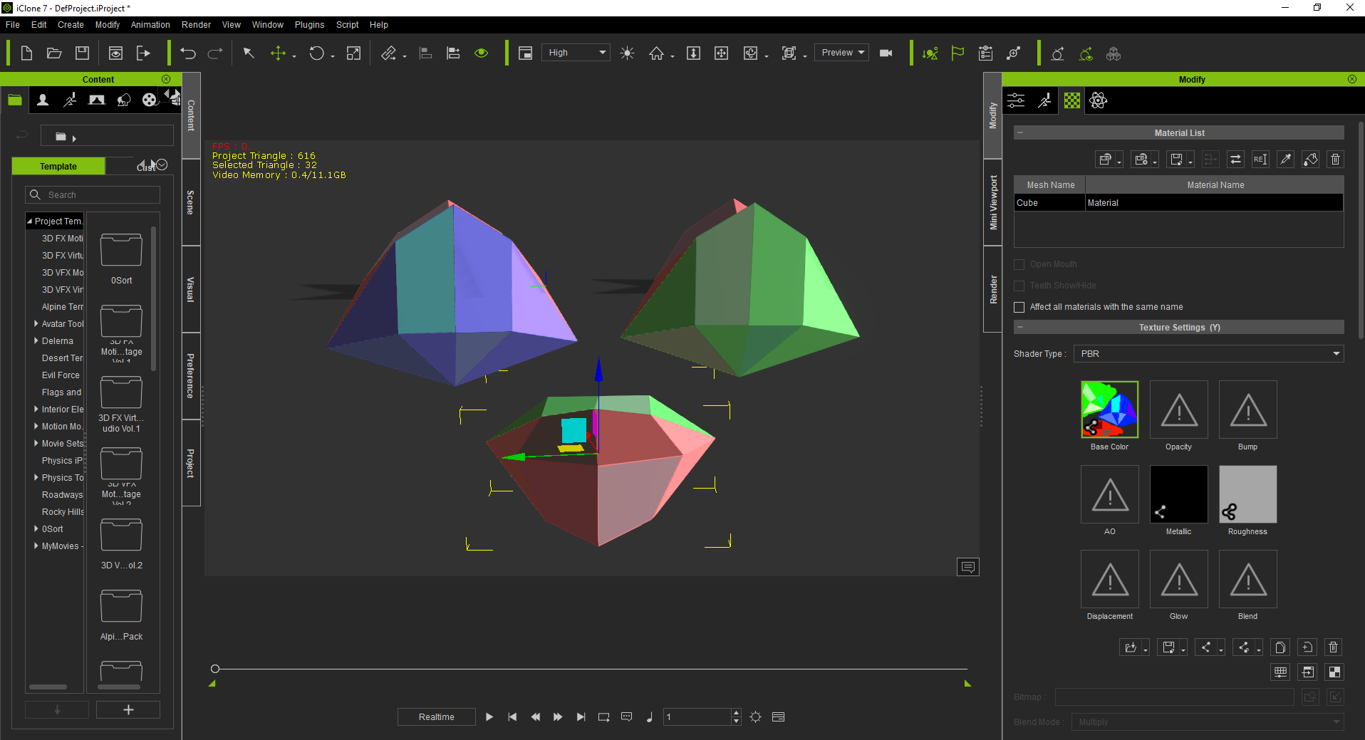The width and height of the screenshot is (1365, 740).
Task: Open the Preview mode dropdown
Action: pos(841,53)
